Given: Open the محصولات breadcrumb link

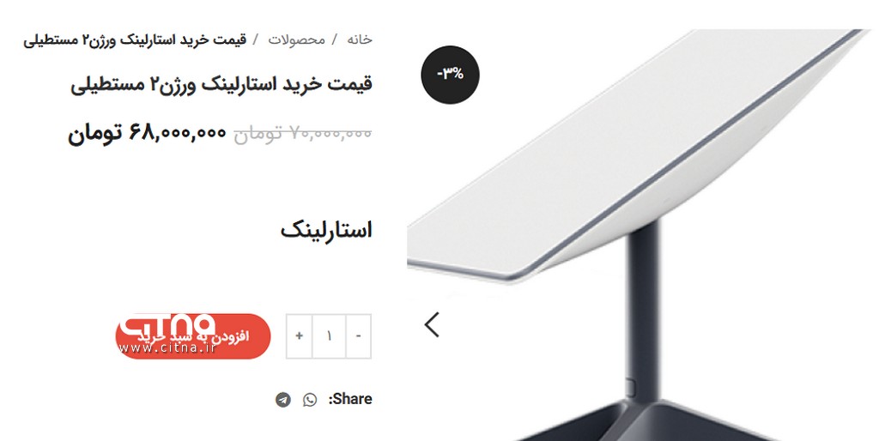Looking at the screenshot, I should click(x=296, y=39).
